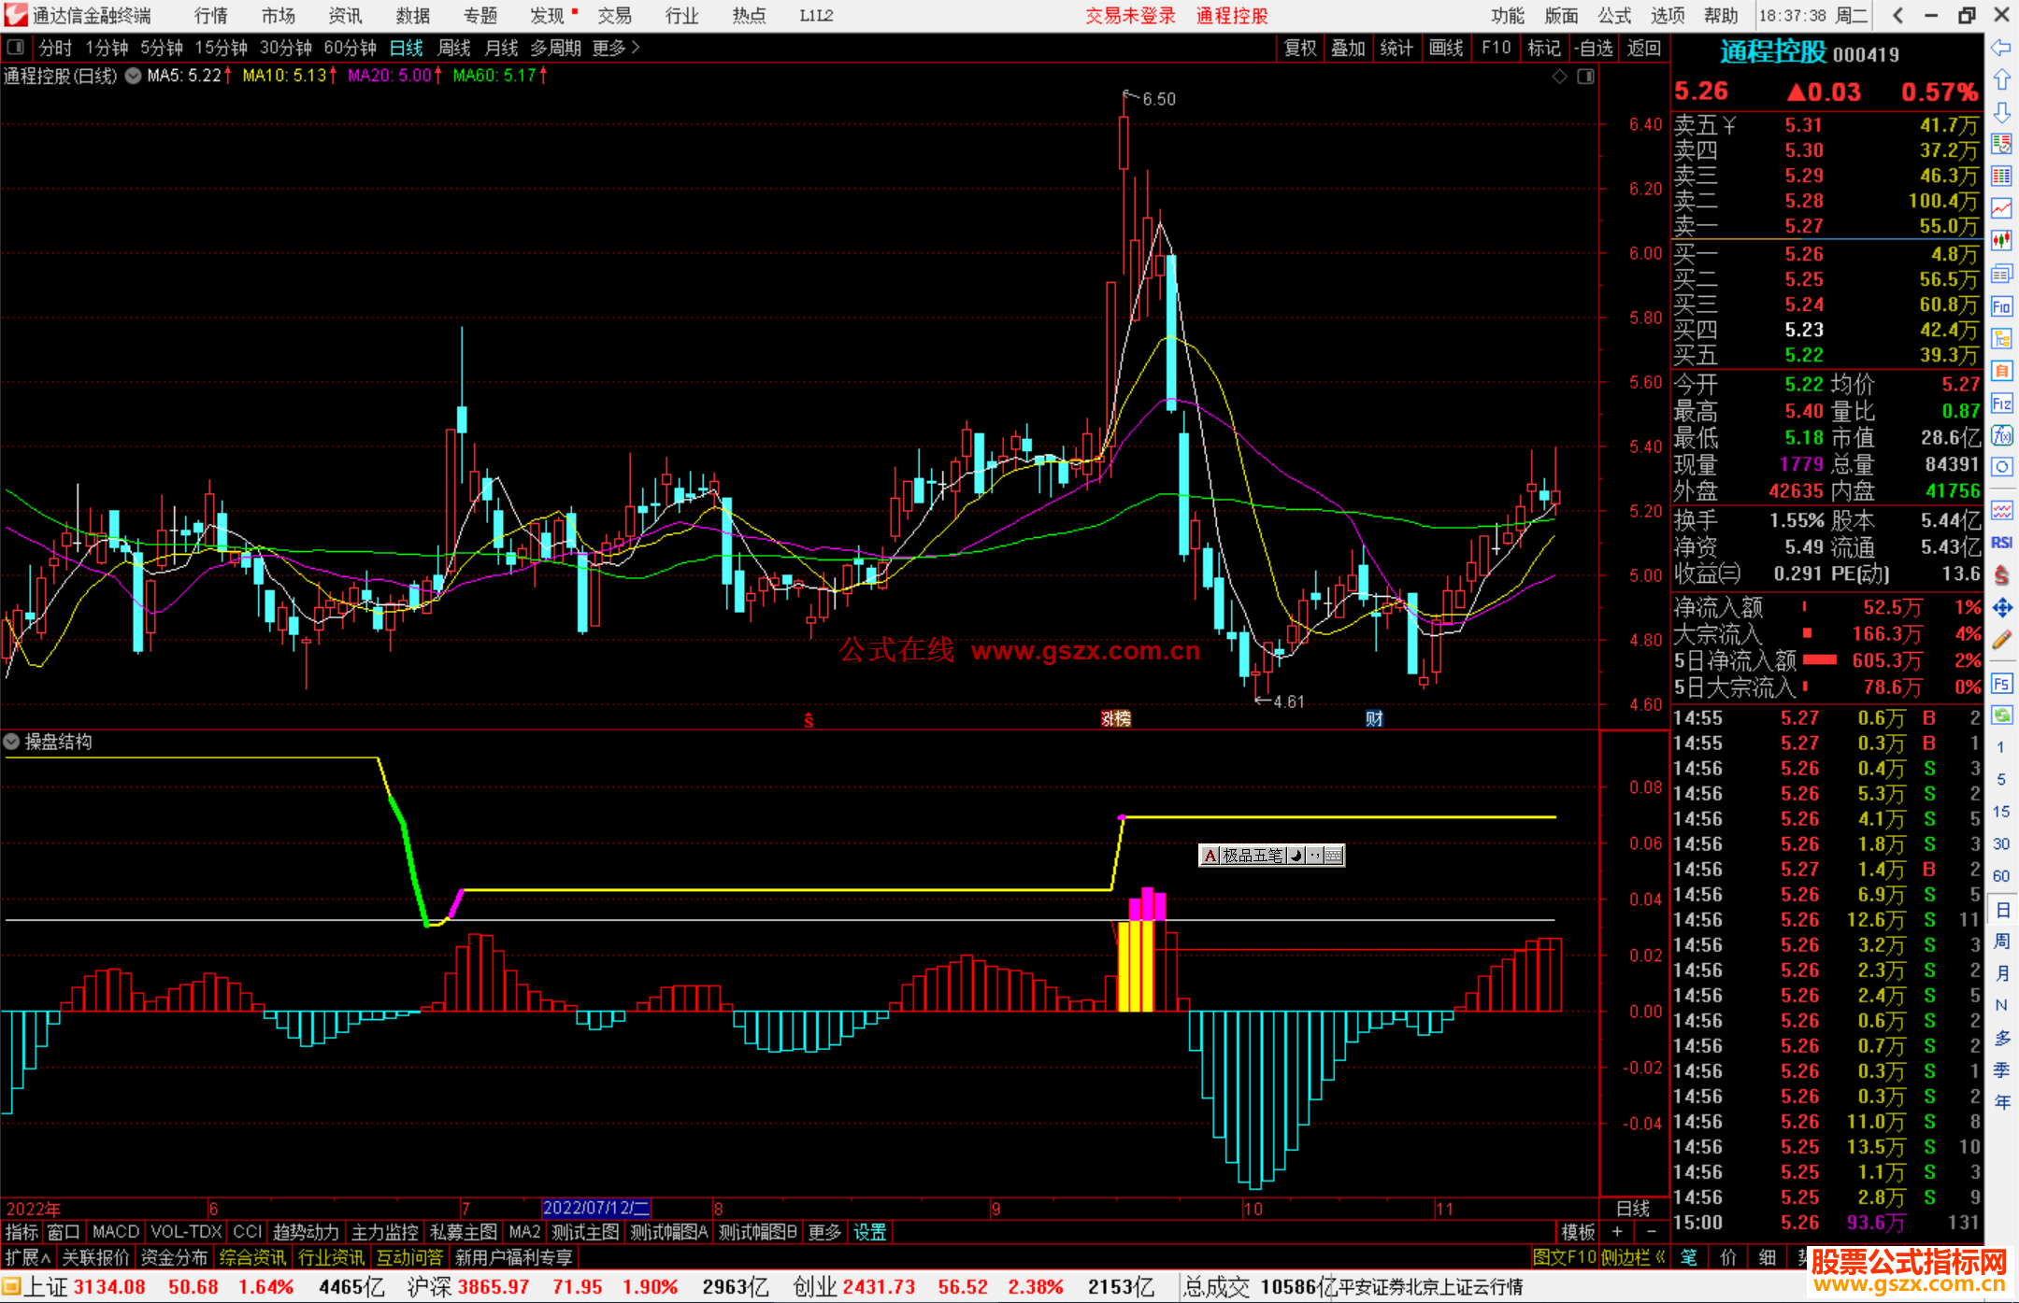The image size is (2019, 1303).
Task: Click the candlestick chart sidebar icon
Action: pos(2001,241)
